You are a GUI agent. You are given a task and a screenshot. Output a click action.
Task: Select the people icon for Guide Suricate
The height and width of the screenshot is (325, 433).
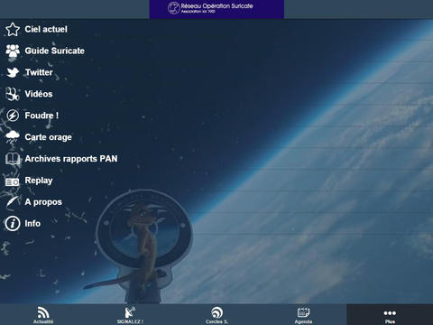tap(13, 51)
